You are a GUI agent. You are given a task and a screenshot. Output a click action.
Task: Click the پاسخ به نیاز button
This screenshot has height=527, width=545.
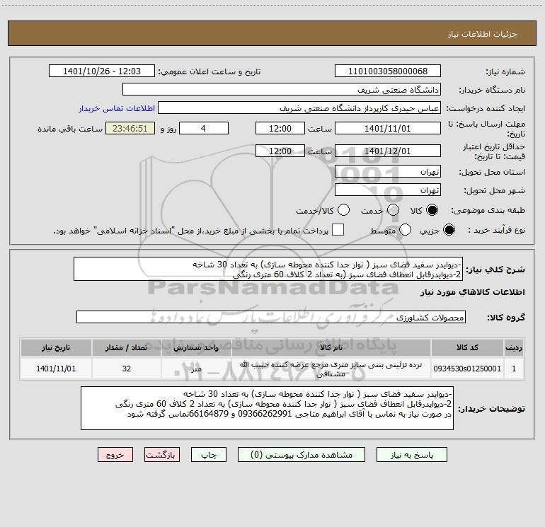(x=411, y=454)
